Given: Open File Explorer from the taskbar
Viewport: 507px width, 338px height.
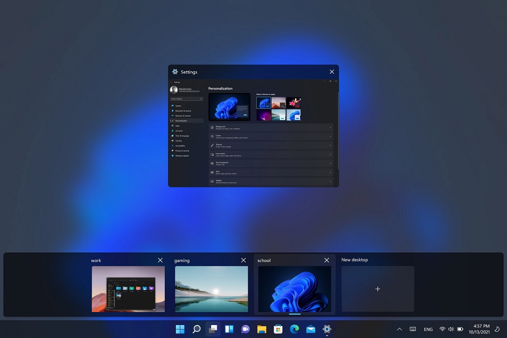Looking at the screenshot, I should point(262,329).
